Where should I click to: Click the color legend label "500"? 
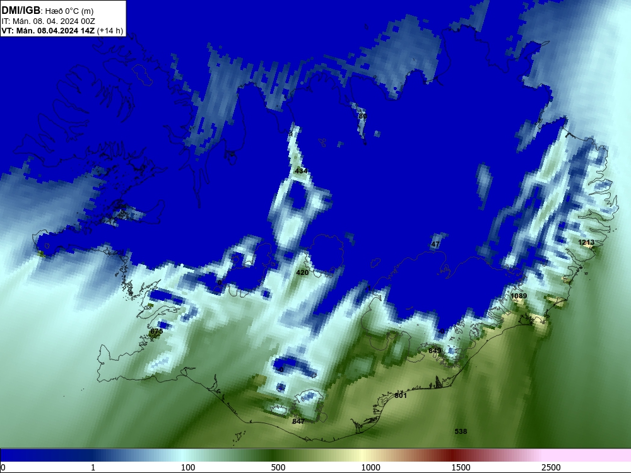click(x=278, y=467)
